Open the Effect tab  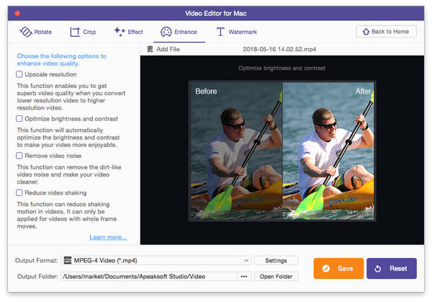click(129, 32)
